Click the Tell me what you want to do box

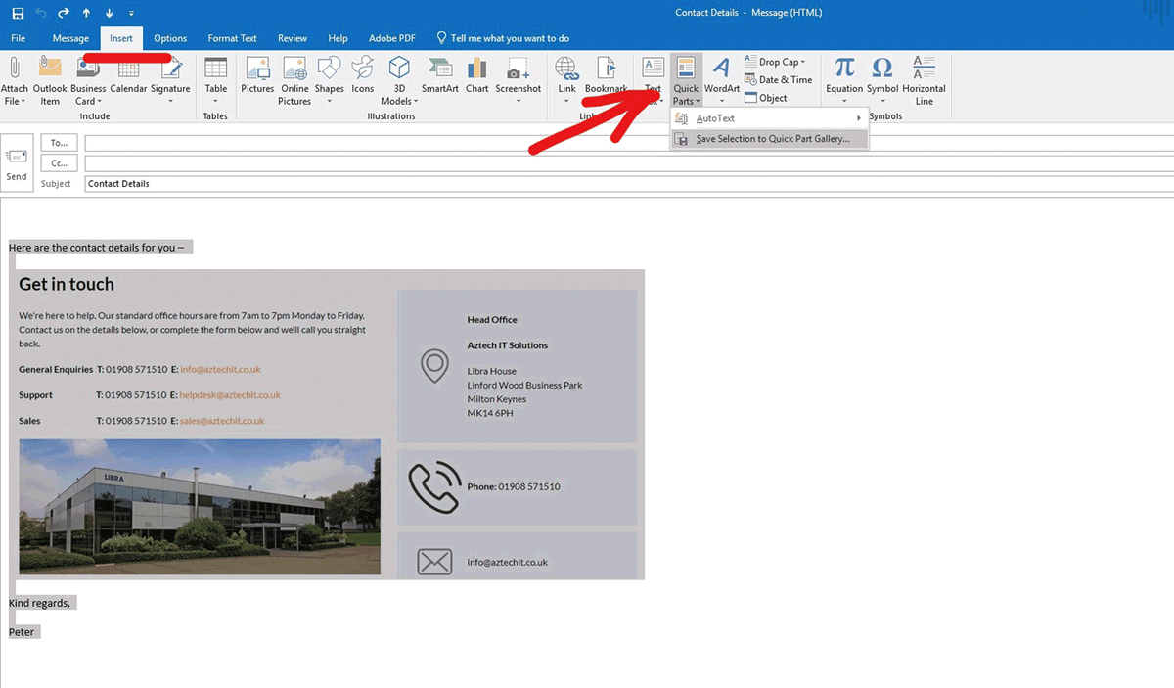(503, 38)
